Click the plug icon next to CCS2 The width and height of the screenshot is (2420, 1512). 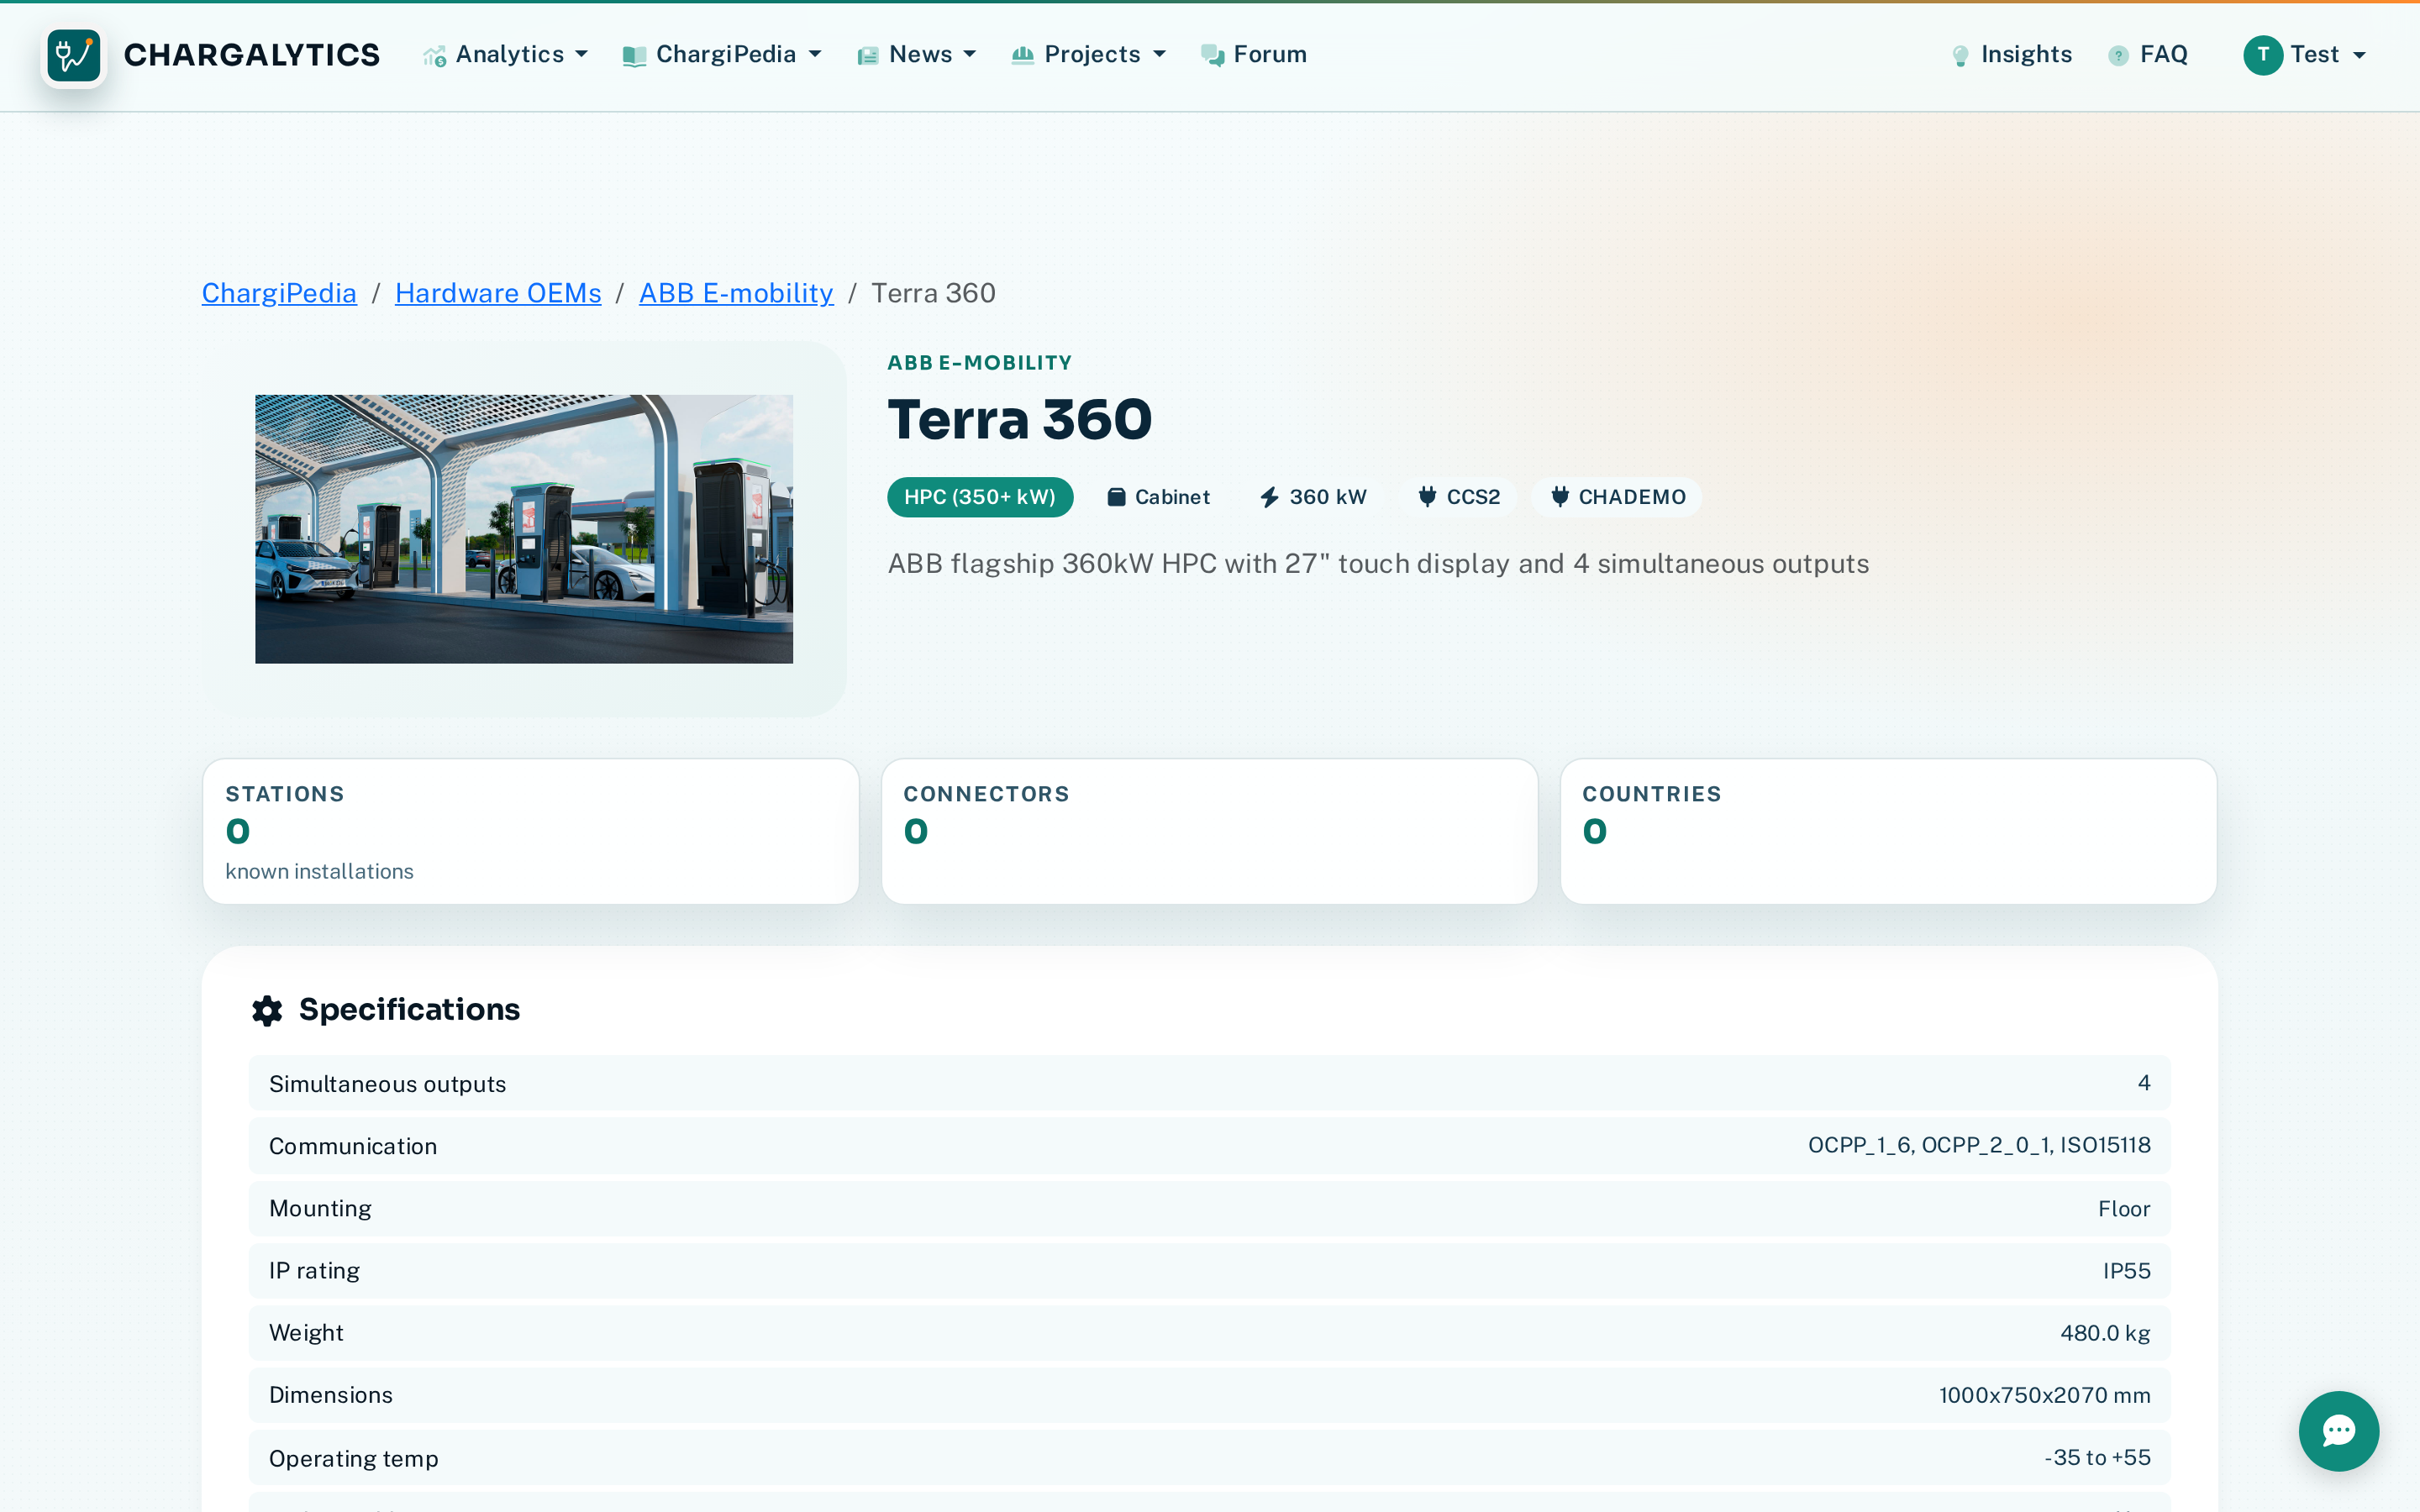(1427, 497)
